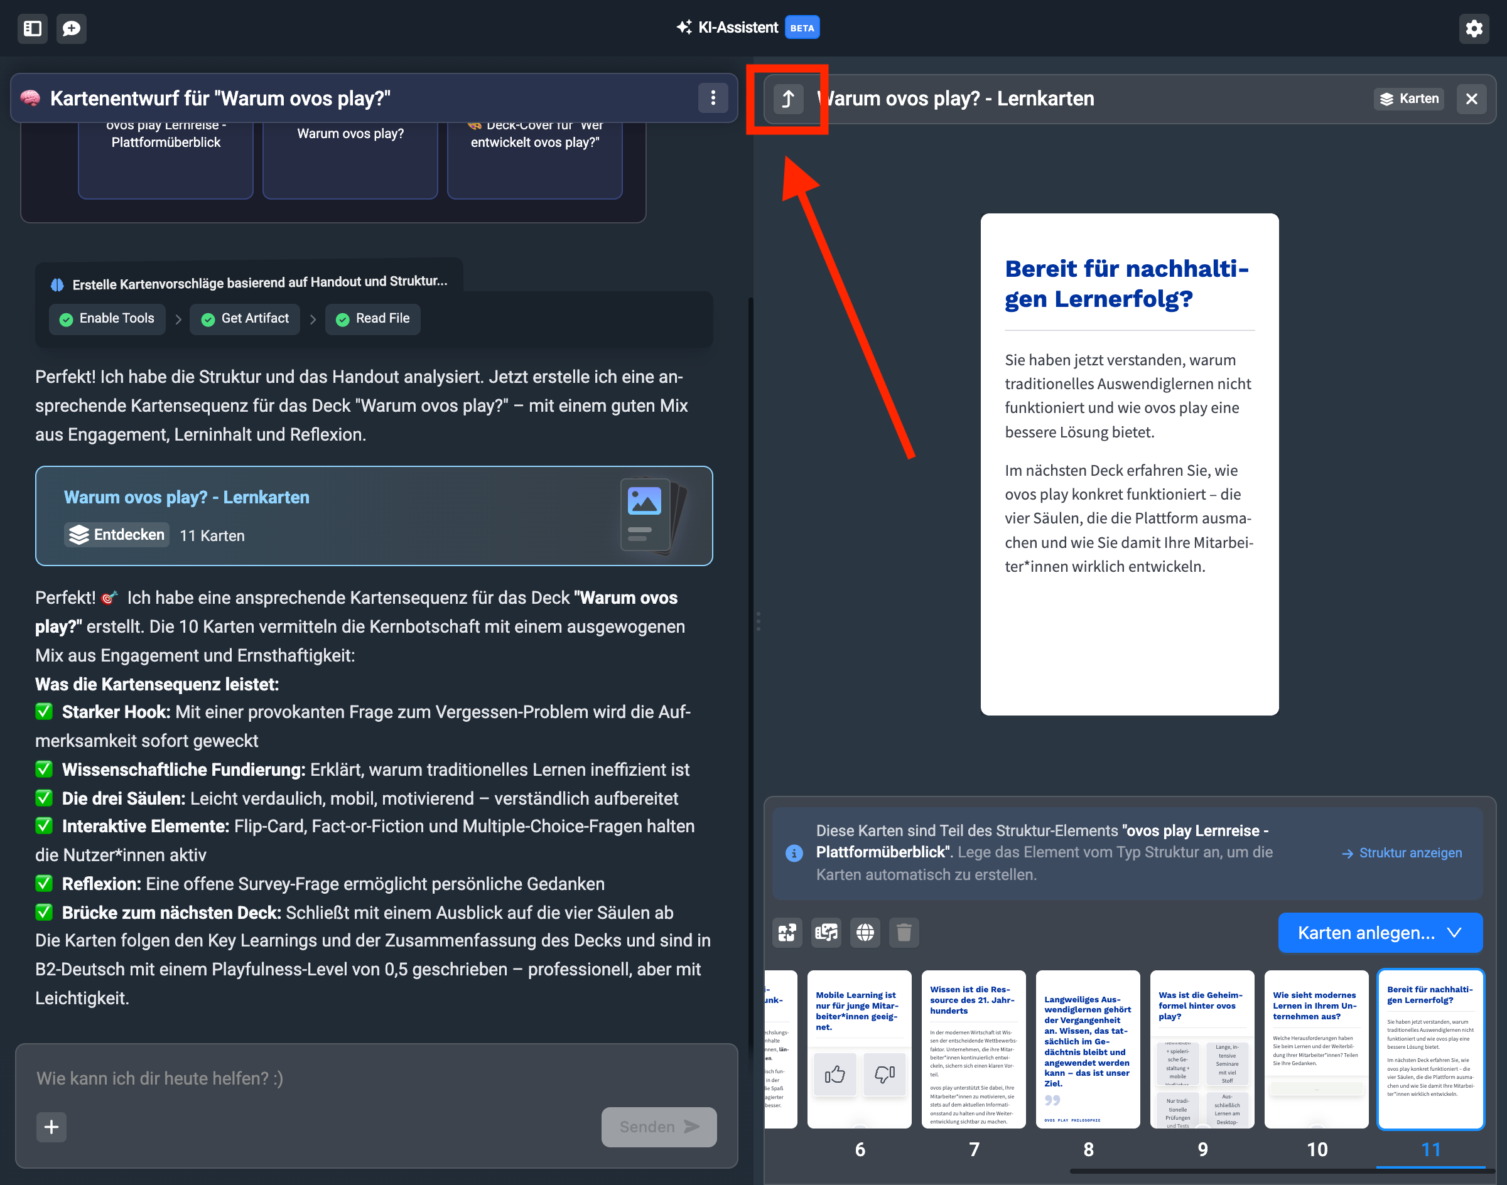1507x1185 pixels.
Task: Open three-dot menu of Kartenentwurf header
Action: coord(713,98)
